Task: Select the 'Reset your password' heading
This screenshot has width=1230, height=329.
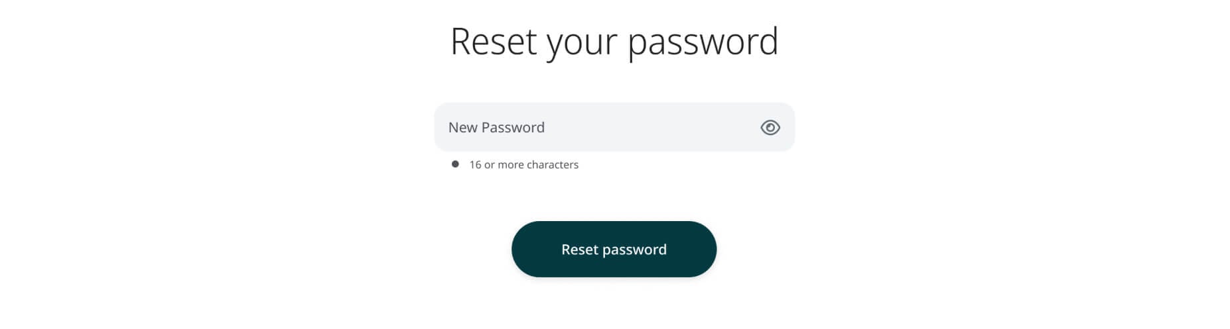Action: 614,42
